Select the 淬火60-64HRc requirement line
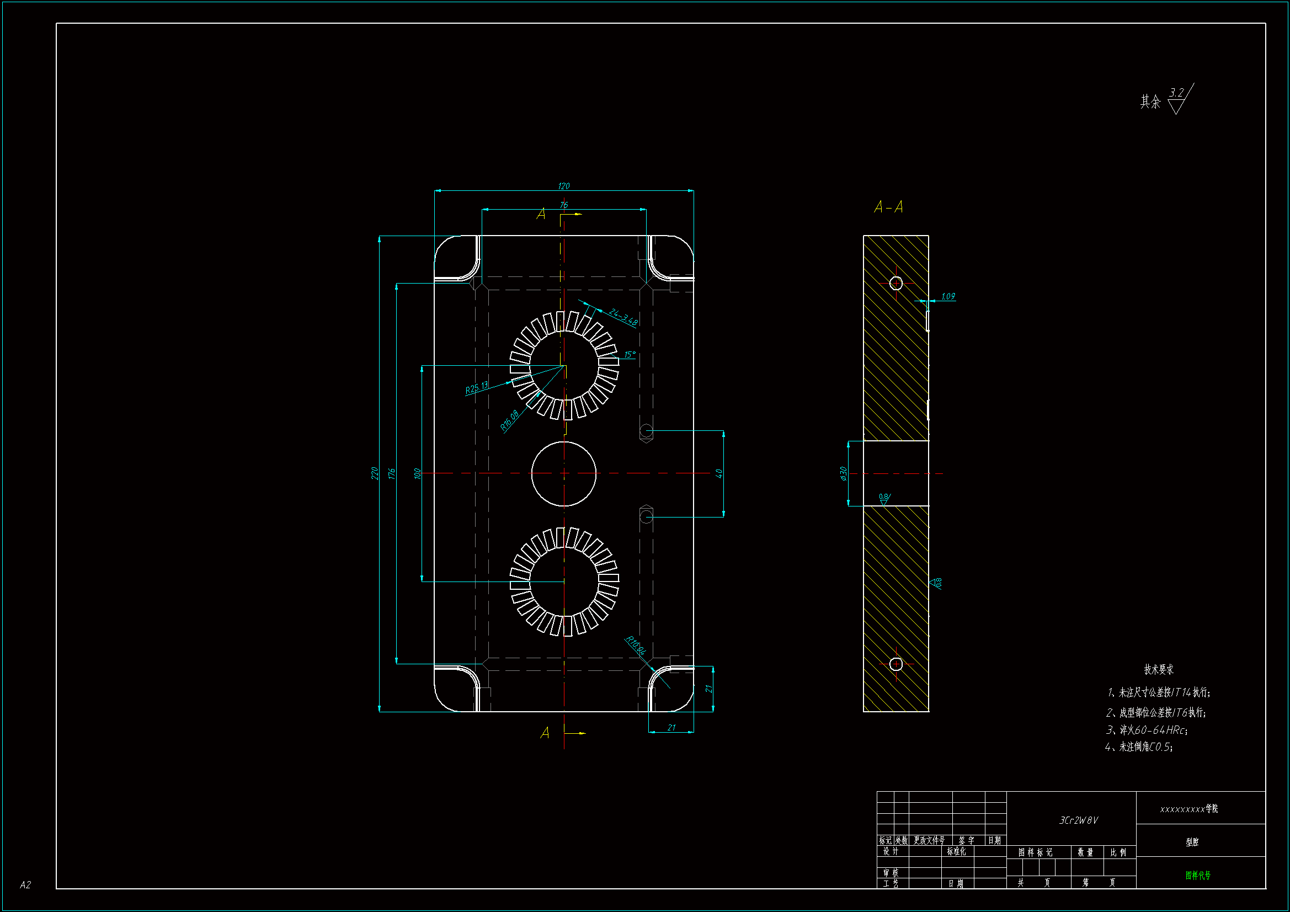This screenshot has height=912, width=1290. point(1146,730)
